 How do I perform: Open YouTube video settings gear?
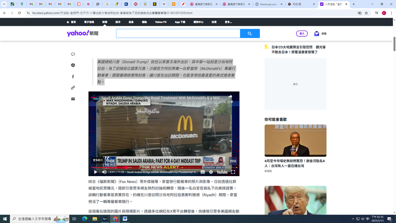pos(211,172)
